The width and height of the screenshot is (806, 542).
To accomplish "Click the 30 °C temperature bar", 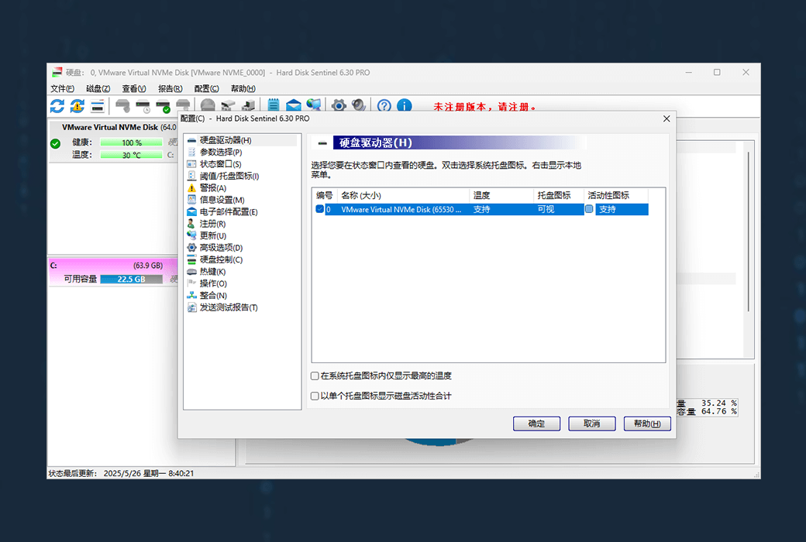I will (132, 155).
